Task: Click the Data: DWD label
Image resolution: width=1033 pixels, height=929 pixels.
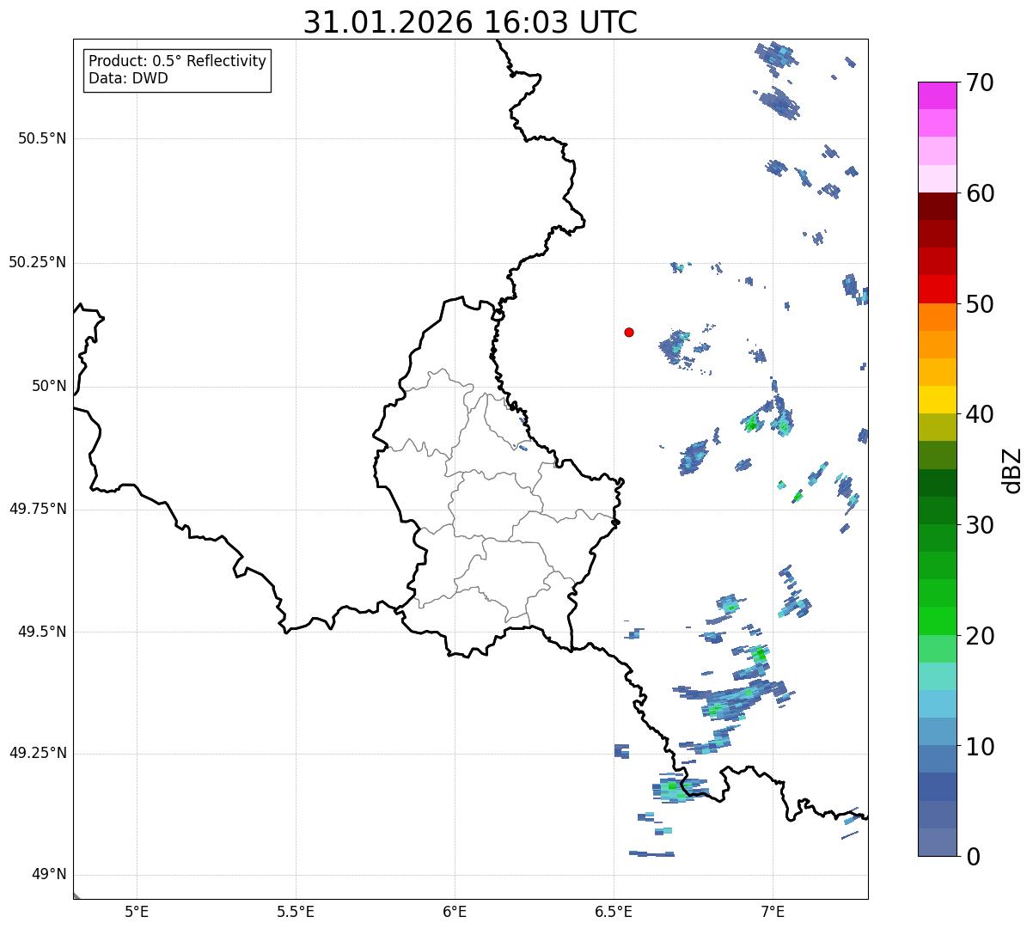Action: coord(128,78)
